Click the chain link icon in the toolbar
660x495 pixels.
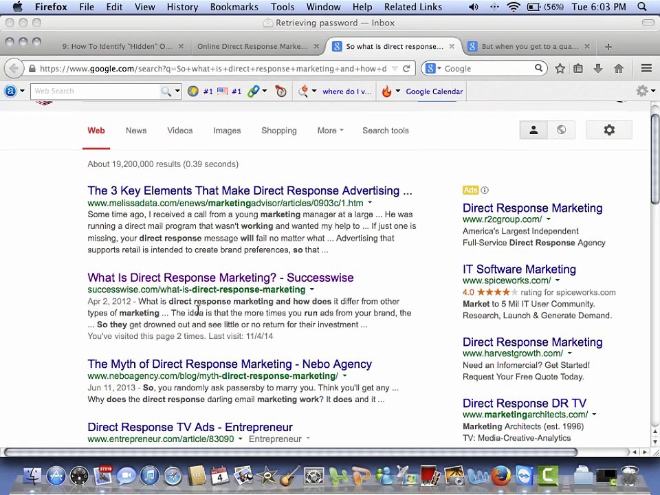point(254,91)
